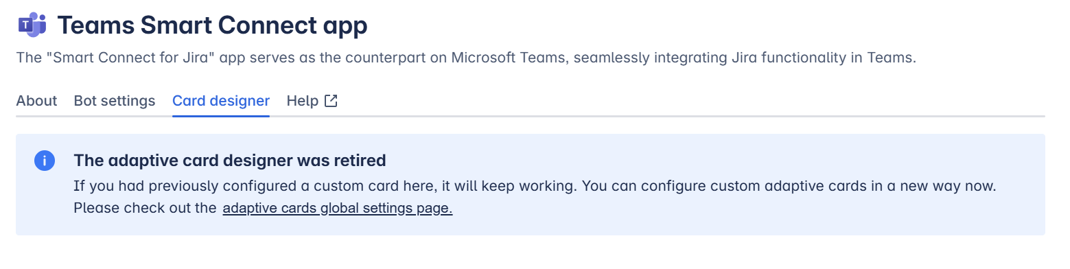Click the external link icon beside Help

331,101
